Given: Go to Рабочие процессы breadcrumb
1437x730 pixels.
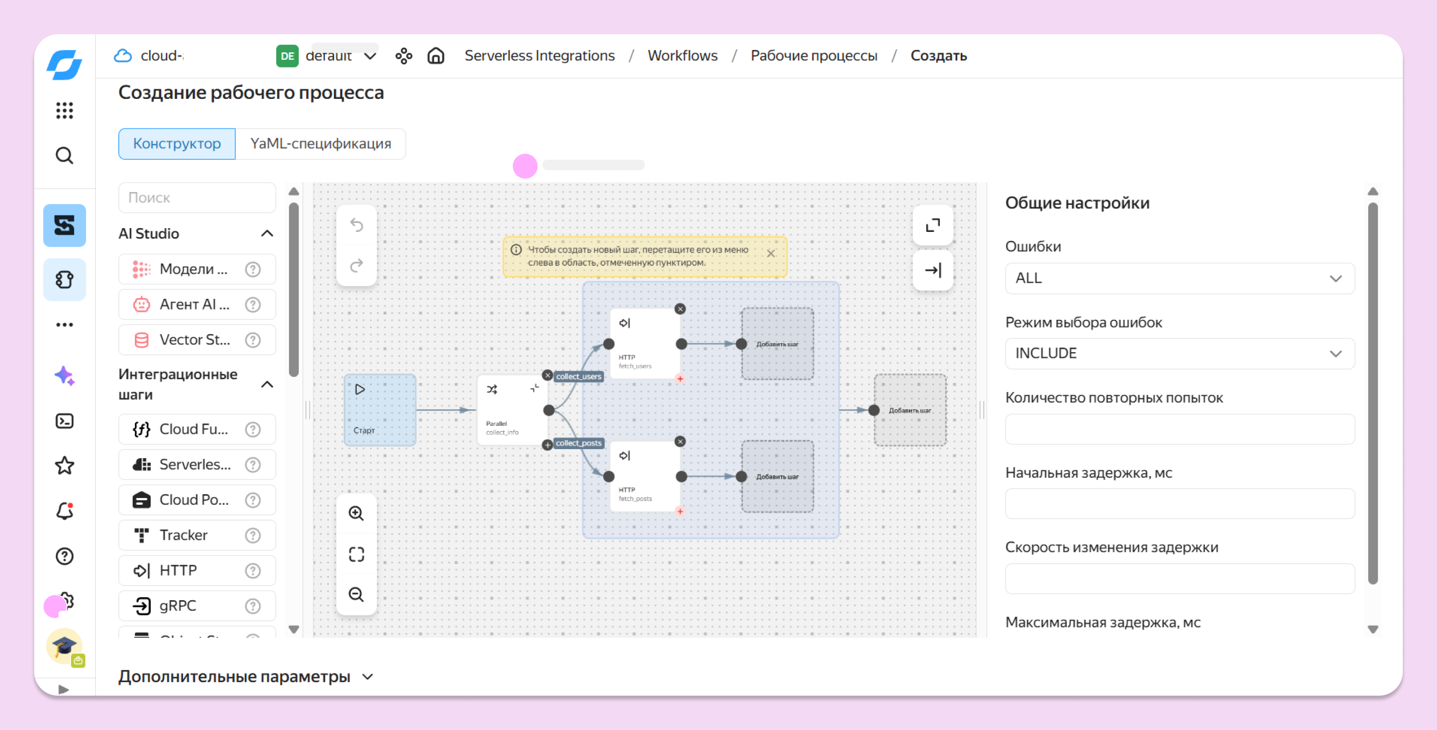Looking at the screenshot, I should pos(814,56).
